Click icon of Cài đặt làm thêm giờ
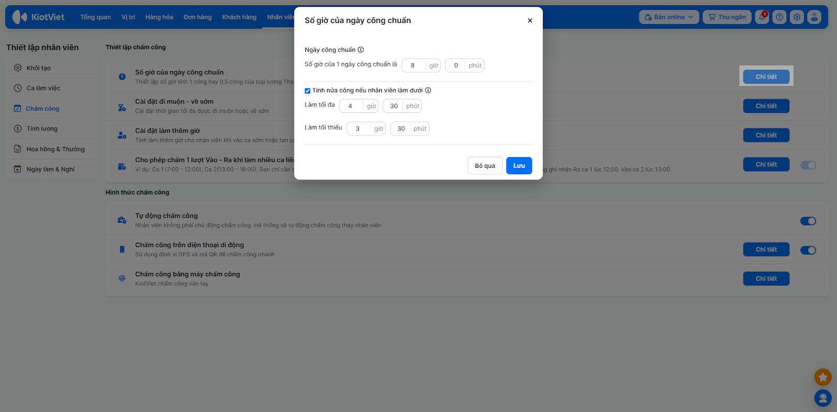 pyautogui.click(x=122, y=135)
